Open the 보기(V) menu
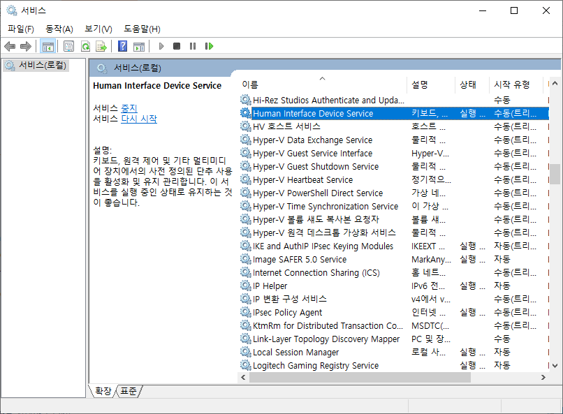The height and width of the screenshot is (414, 563). pos(98,29)
